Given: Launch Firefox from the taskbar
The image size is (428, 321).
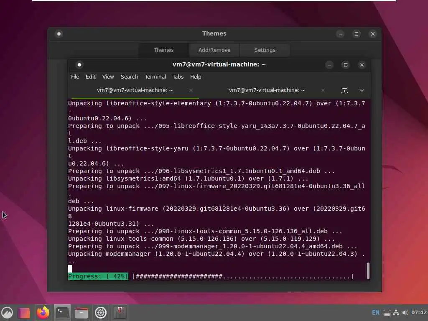Looking at the screenshot, I should tap(43, 313).
